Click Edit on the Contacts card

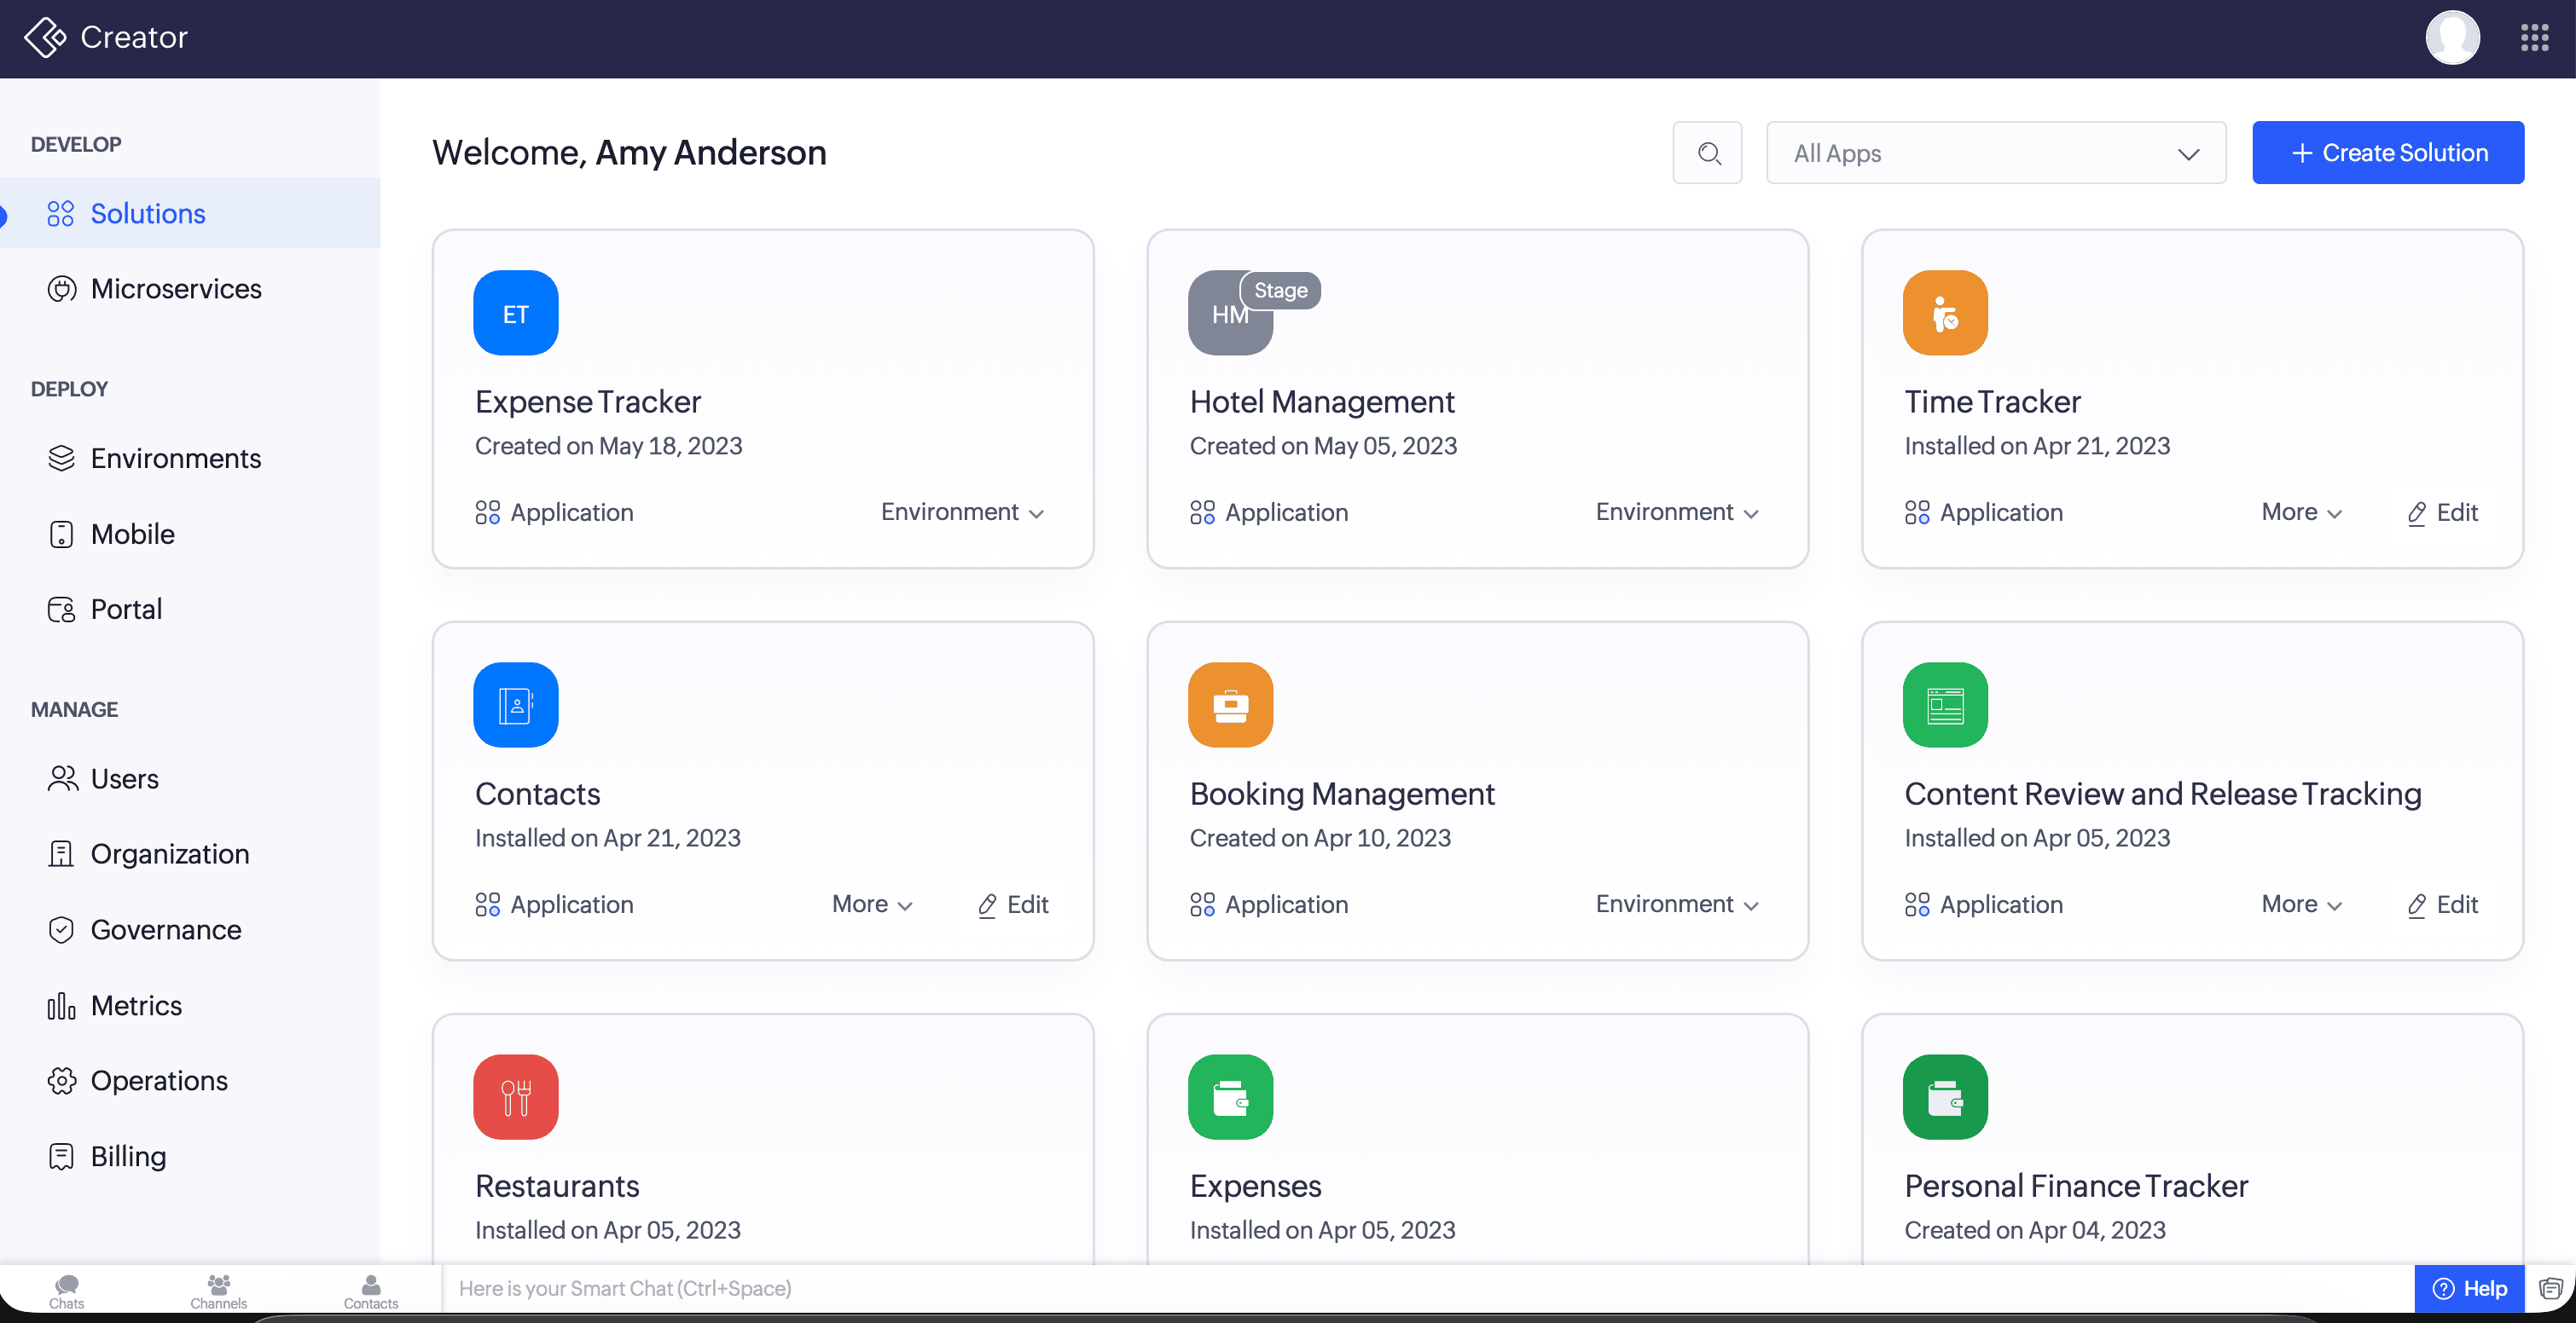pyautogui.click(x=1013, y=904)
